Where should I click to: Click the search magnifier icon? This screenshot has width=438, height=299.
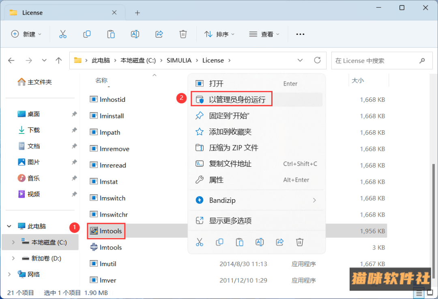click(x=422, y=60)
